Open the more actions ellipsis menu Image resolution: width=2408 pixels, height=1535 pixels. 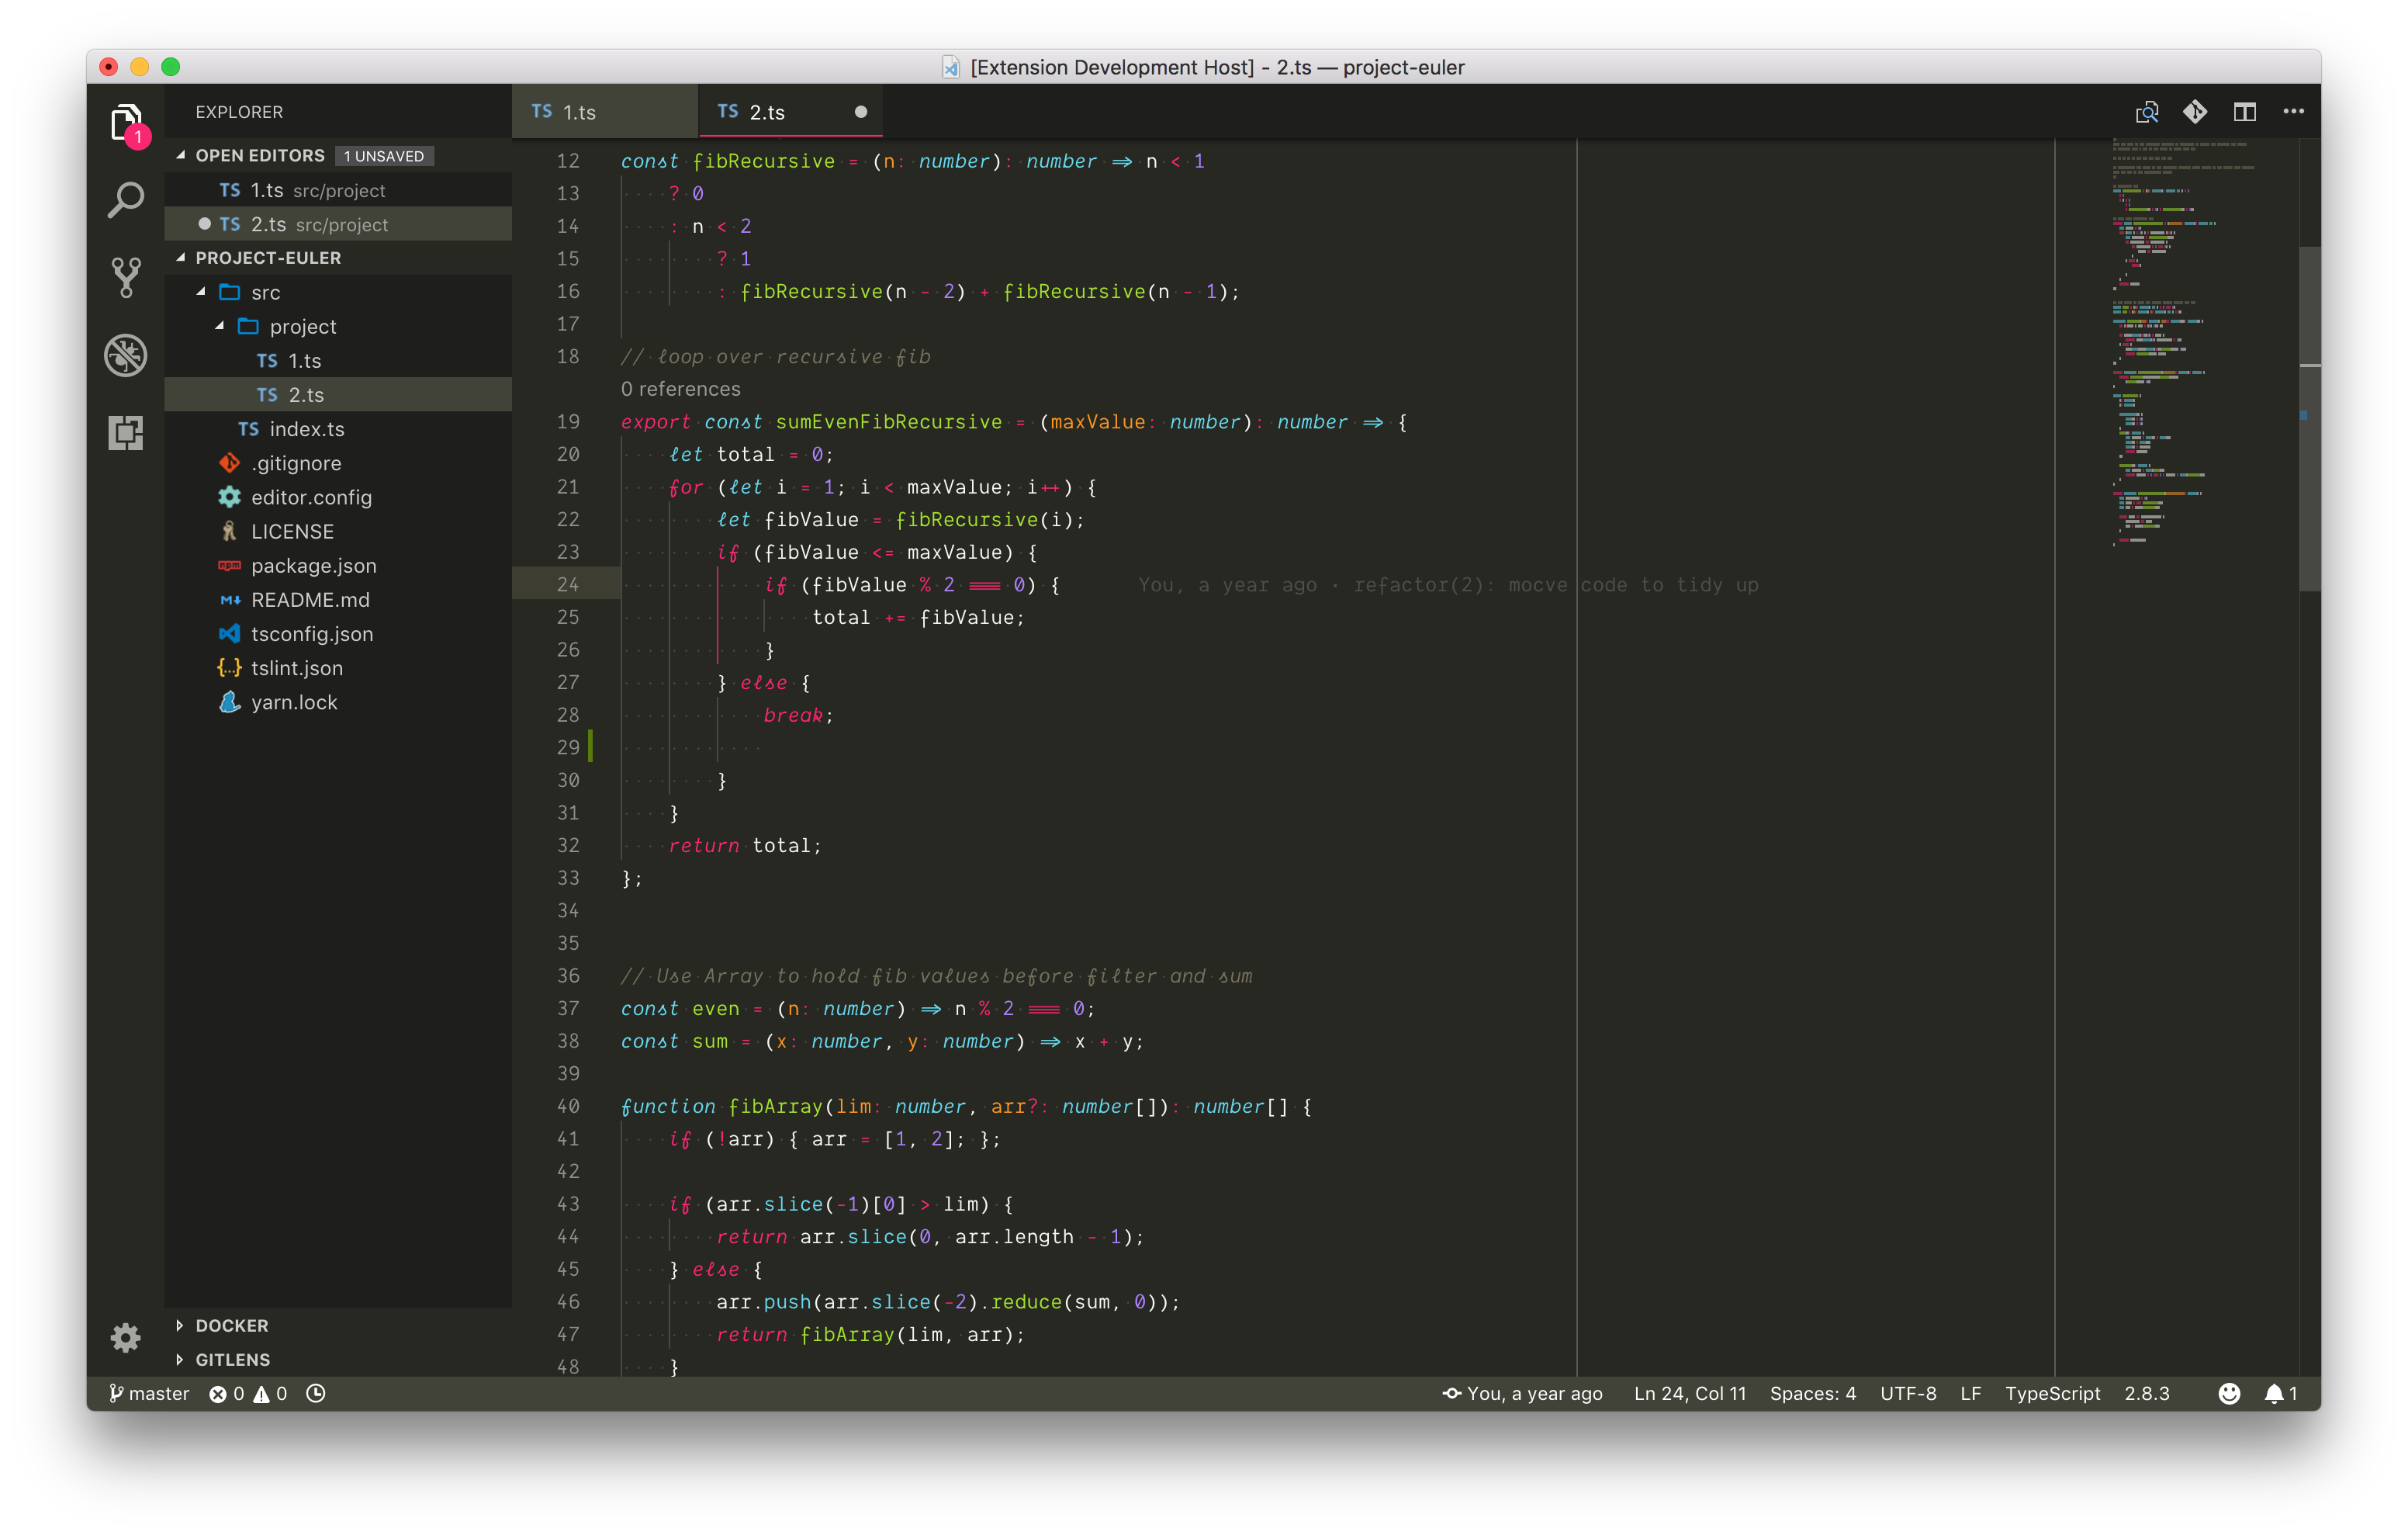pyautogui.click(x=2293, y=112)
